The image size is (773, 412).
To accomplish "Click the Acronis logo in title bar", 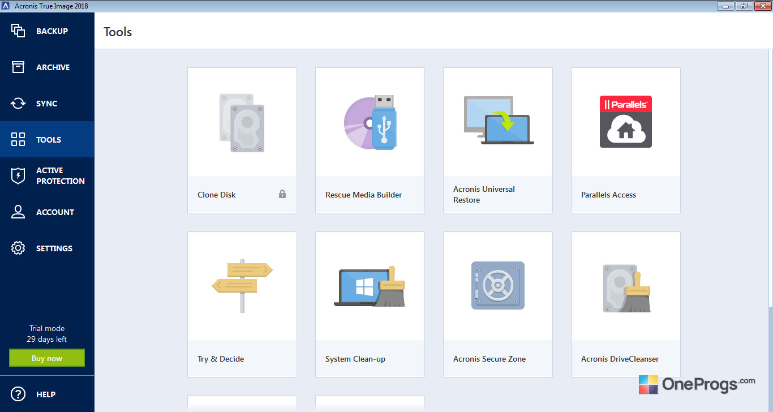I will click(x=7, y=6).
